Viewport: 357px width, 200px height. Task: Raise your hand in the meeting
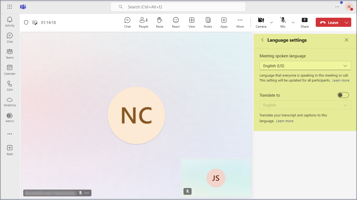(x=159, y=22)
